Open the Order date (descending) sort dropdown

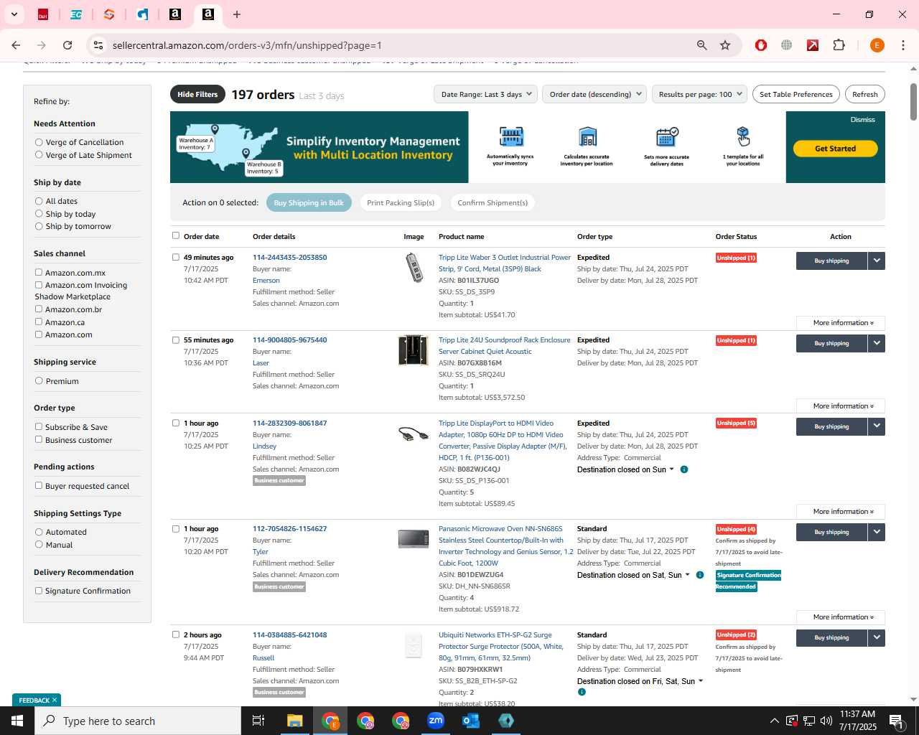(594, 94)
